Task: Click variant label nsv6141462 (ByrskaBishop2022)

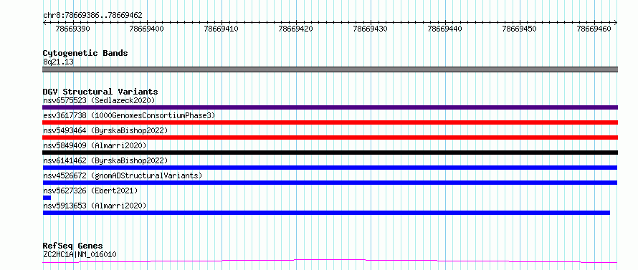Action: pos(105,160)
